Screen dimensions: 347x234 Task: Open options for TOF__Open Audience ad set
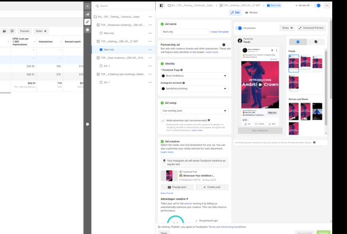(150, 58)
